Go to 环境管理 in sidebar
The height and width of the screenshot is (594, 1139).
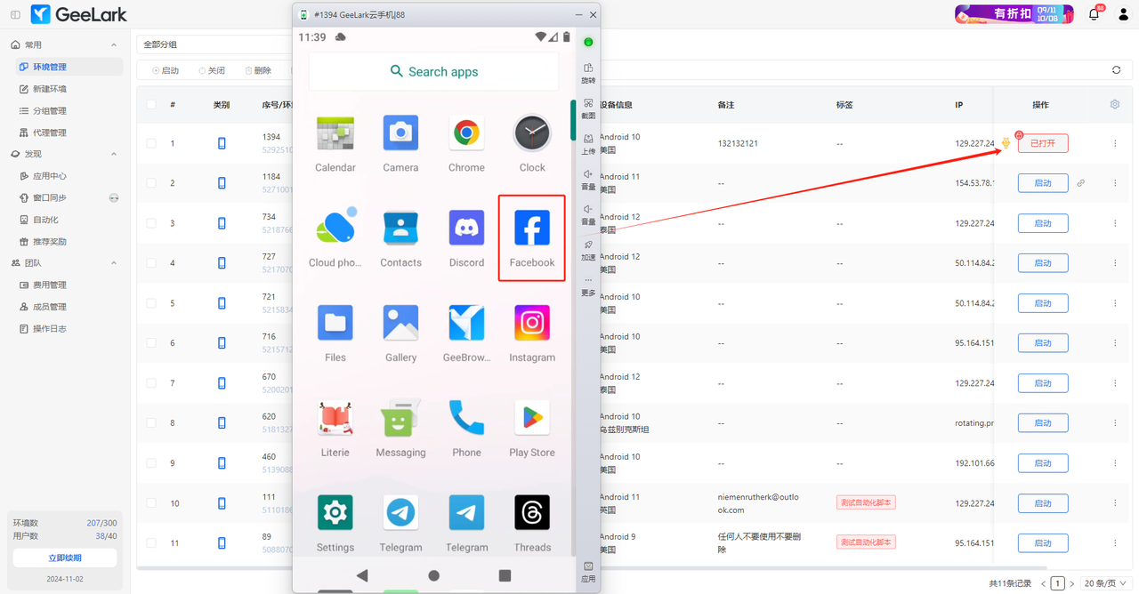[69, 67]
